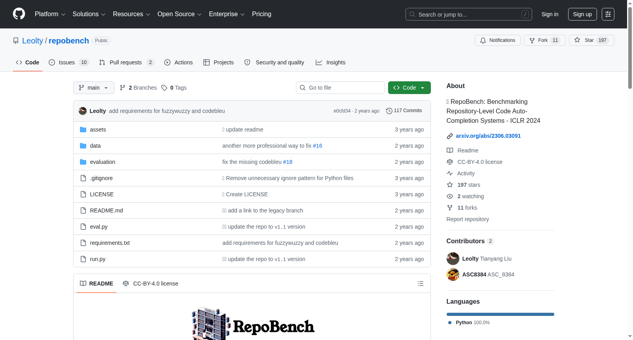Click the Branches git-branch icon
Viewport: 633px width, 340px height.
point(123,88)
